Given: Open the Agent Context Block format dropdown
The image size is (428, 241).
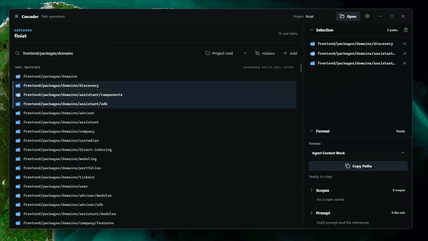Looking at the screenshot, I should (x=358, y=153).
